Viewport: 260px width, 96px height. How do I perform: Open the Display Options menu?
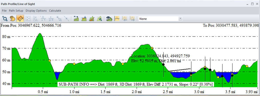coord(36,11)
